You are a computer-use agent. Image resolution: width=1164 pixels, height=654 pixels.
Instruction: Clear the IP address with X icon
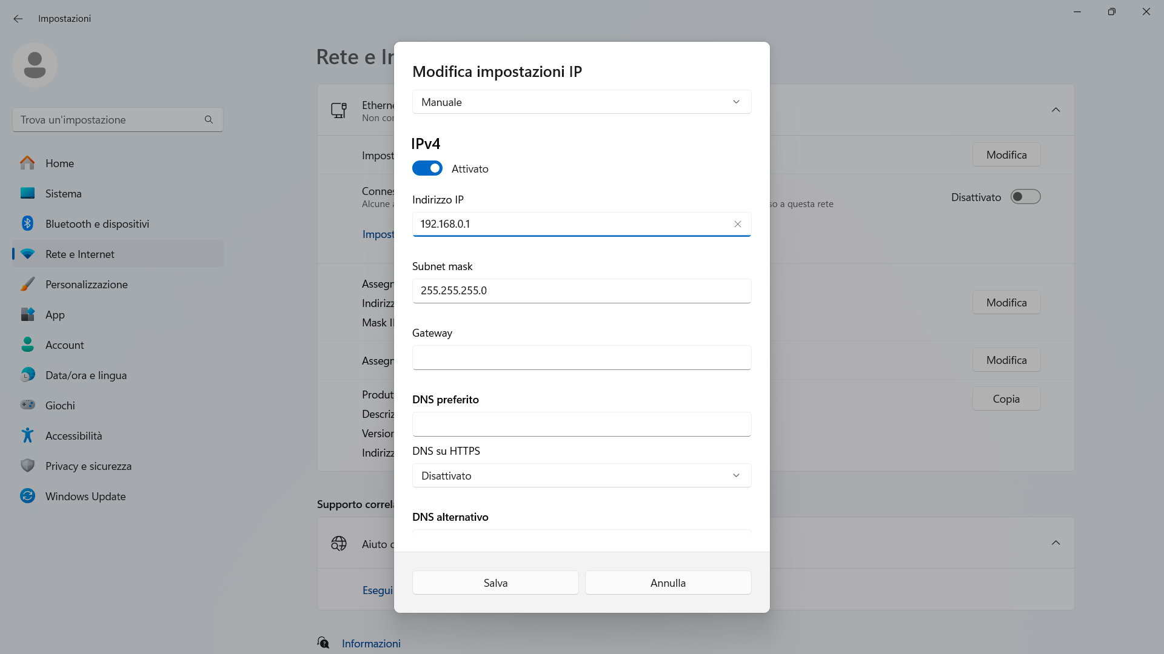point(738,224)
